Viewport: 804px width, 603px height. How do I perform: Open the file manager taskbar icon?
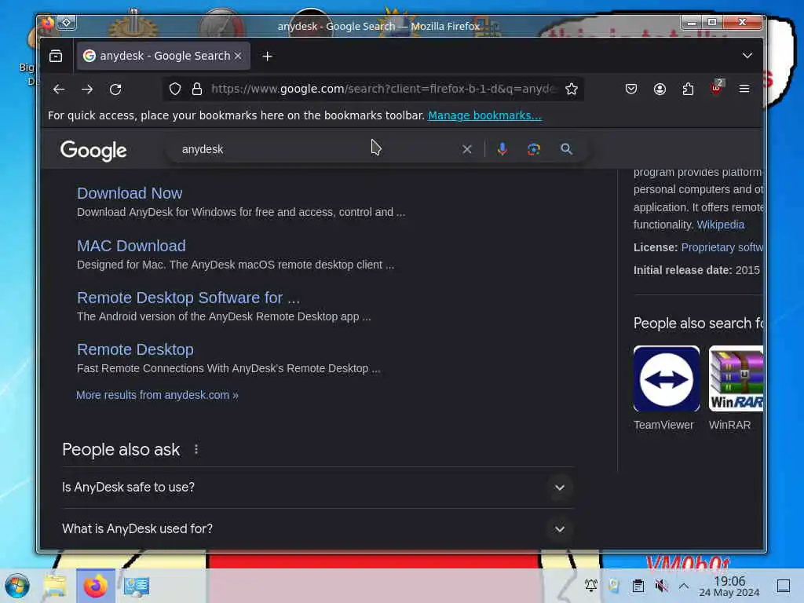coord(55,586)
